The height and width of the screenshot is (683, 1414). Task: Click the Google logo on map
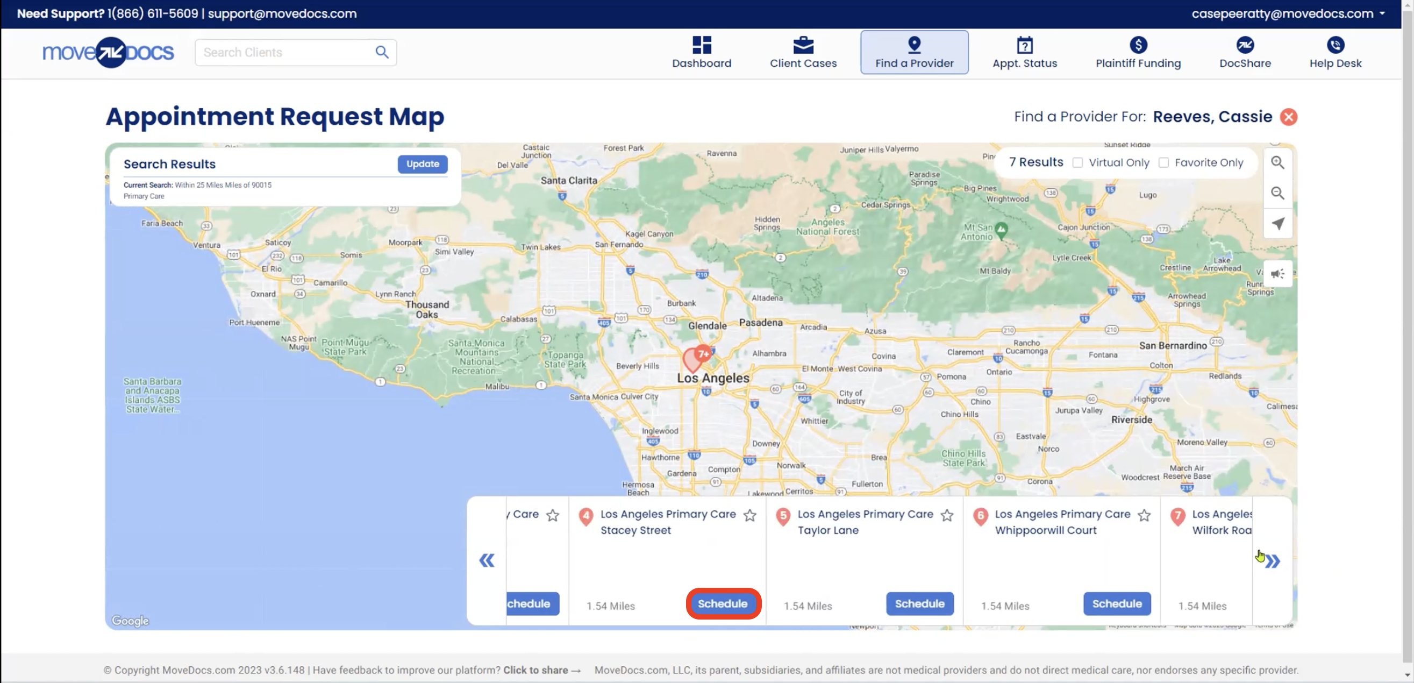click(x=130, y=621)
